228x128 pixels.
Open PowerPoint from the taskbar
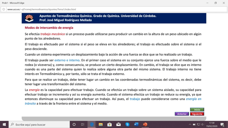(145, 125)
